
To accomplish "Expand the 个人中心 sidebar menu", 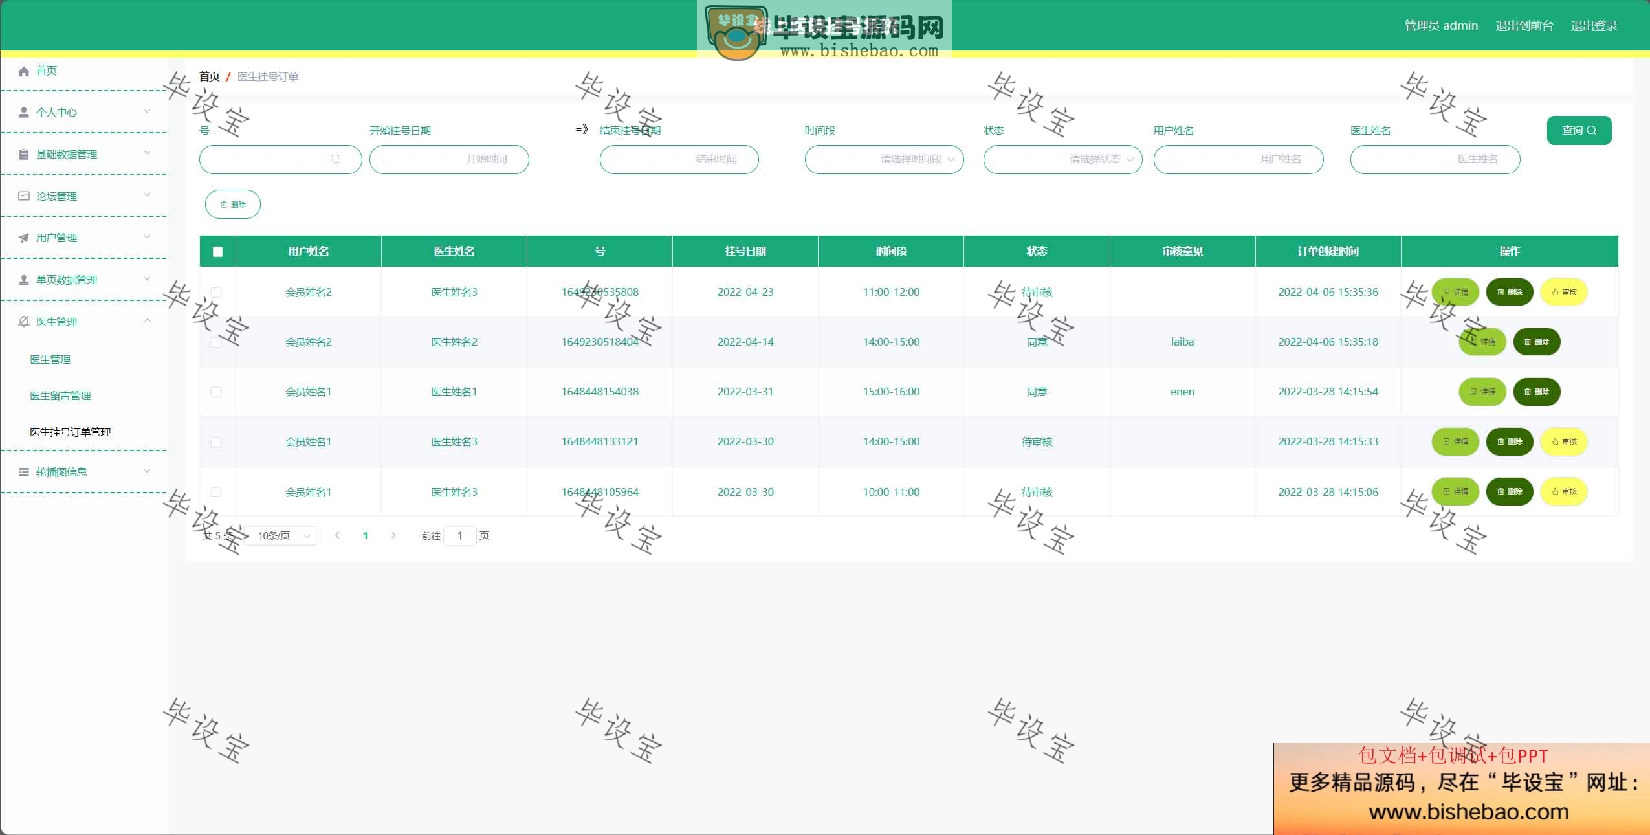I will [x=84, y=112].
